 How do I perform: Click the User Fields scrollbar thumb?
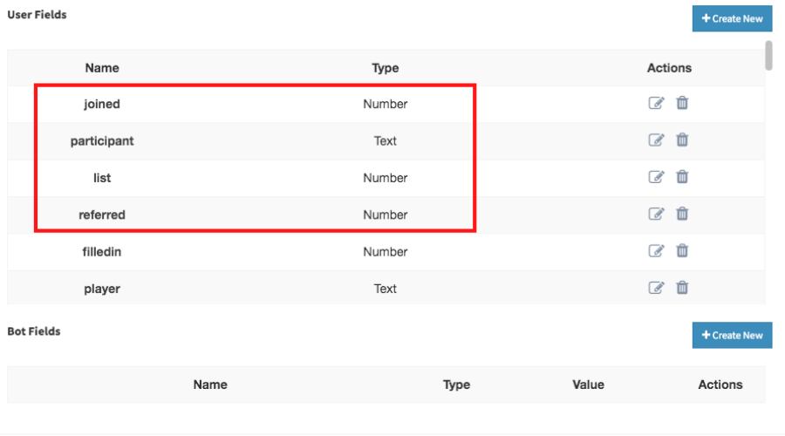(x=768, y=56)
